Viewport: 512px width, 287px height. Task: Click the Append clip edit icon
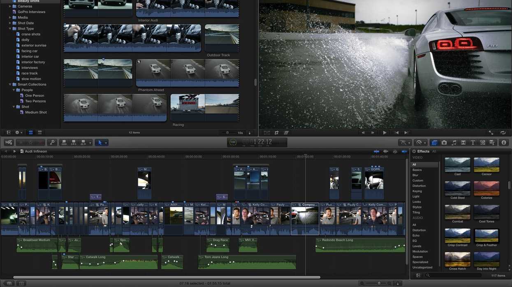83,143
